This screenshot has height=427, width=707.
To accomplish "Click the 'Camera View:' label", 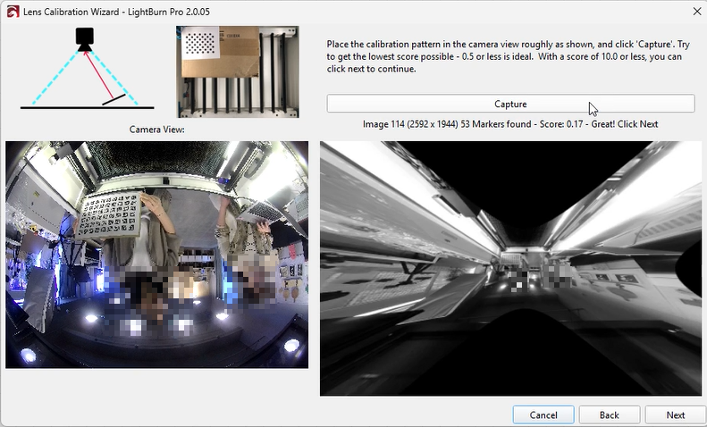I will (x=156, y=130).
